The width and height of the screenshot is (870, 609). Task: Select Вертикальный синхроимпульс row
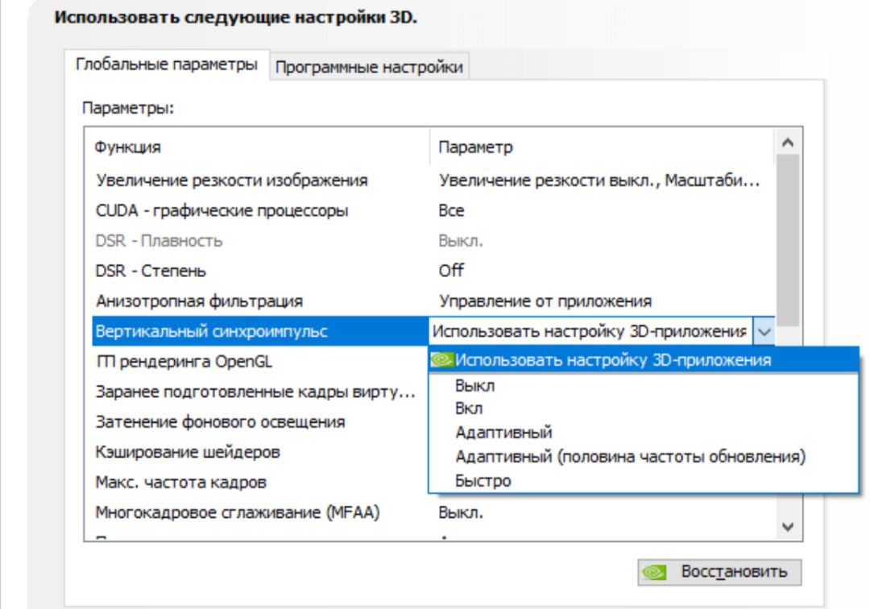(x=261, y=332)
